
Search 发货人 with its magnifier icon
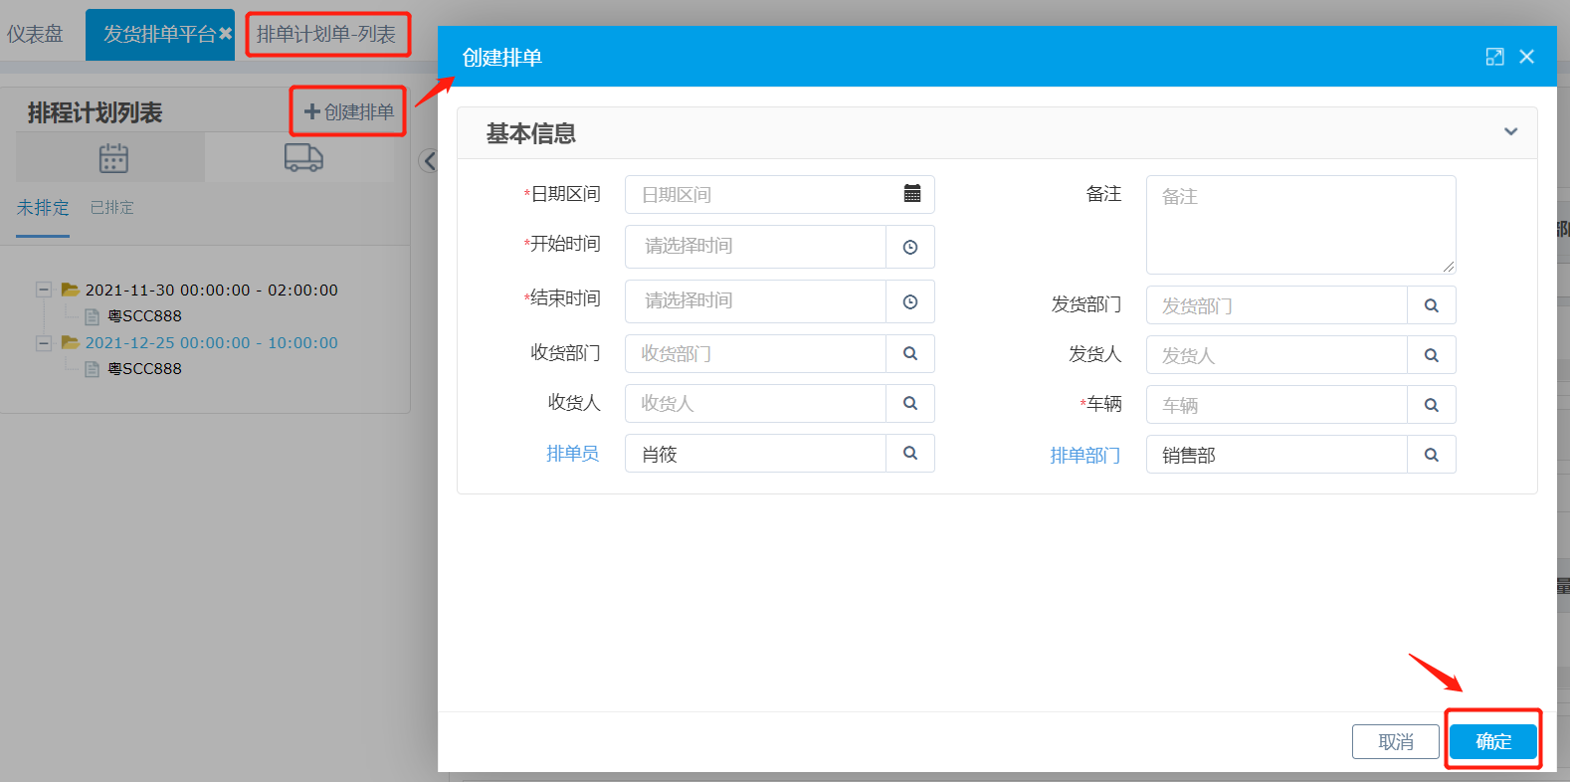coord(1432,355)
